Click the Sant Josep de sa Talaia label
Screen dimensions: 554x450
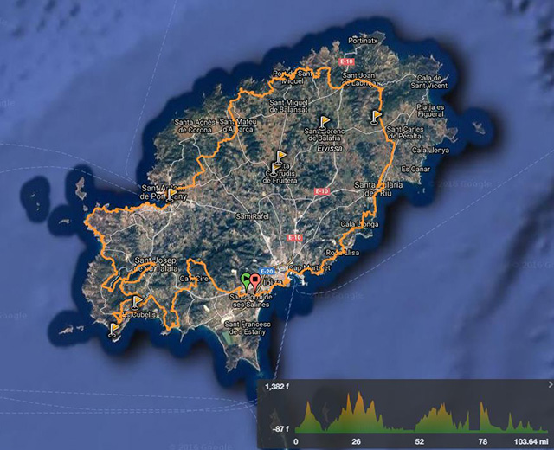click(x=155, y=265)
